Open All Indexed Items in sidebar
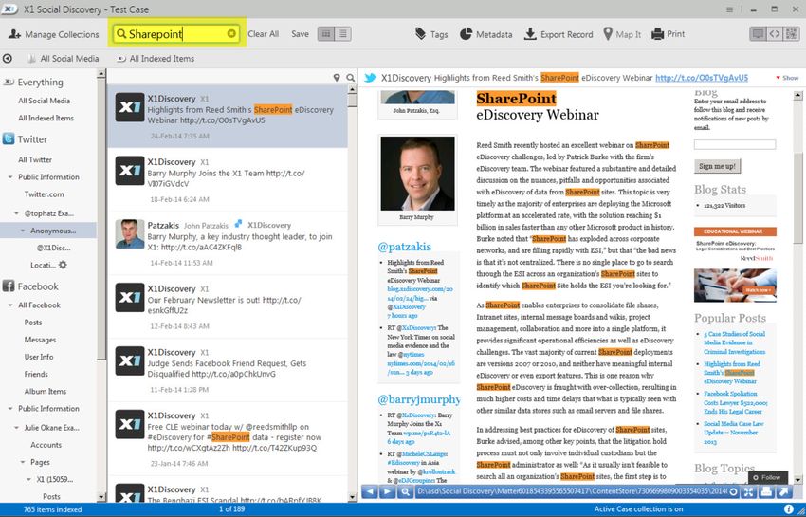Screen dimensions: 806x517 46,118
